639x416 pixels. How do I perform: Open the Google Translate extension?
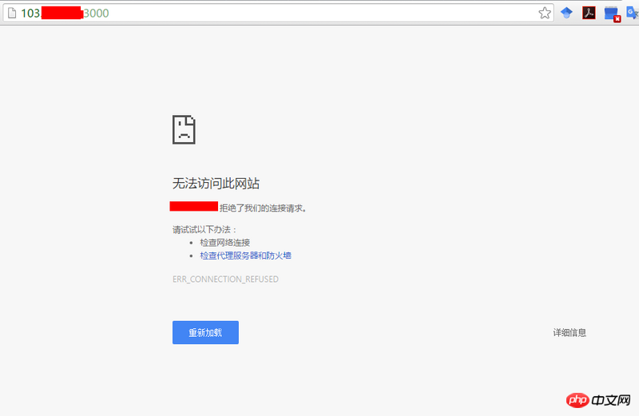point(633,13)
